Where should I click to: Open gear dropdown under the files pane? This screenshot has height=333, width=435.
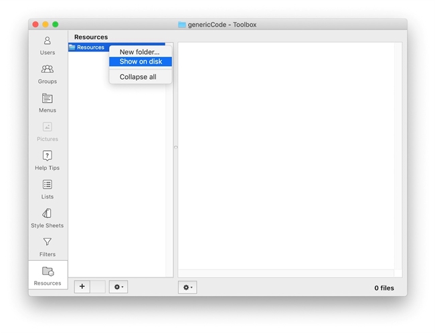pyautogui.click(x=187, y=288)
